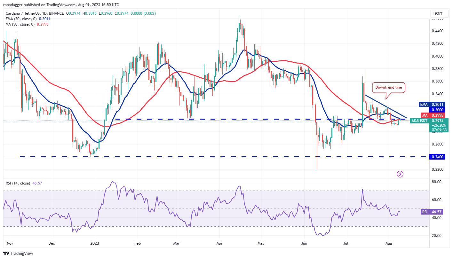Click the Aug label on the time axis
Image resolution: width=453 pixels, height=259 pixels.
tap(388, 243)
